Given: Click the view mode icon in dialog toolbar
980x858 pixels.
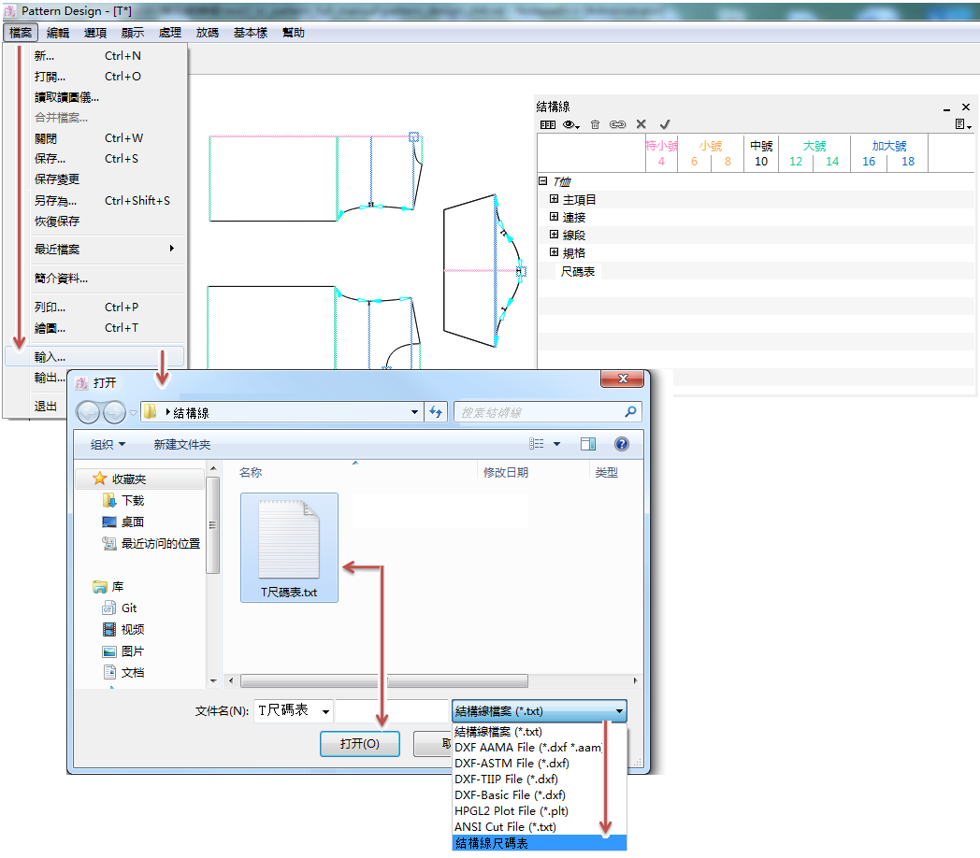Looking at the screenshot, I should (536, 444).
